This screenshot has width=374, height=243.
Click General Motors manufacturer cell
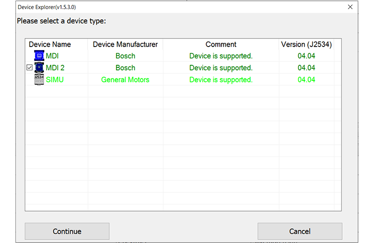[125, 79]
